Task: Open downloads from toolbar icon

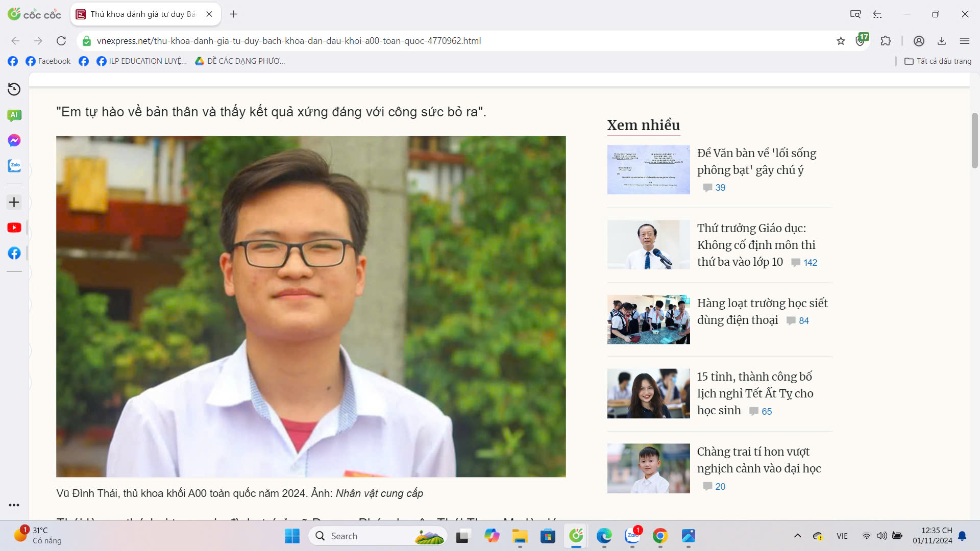Action: (942, 41)
